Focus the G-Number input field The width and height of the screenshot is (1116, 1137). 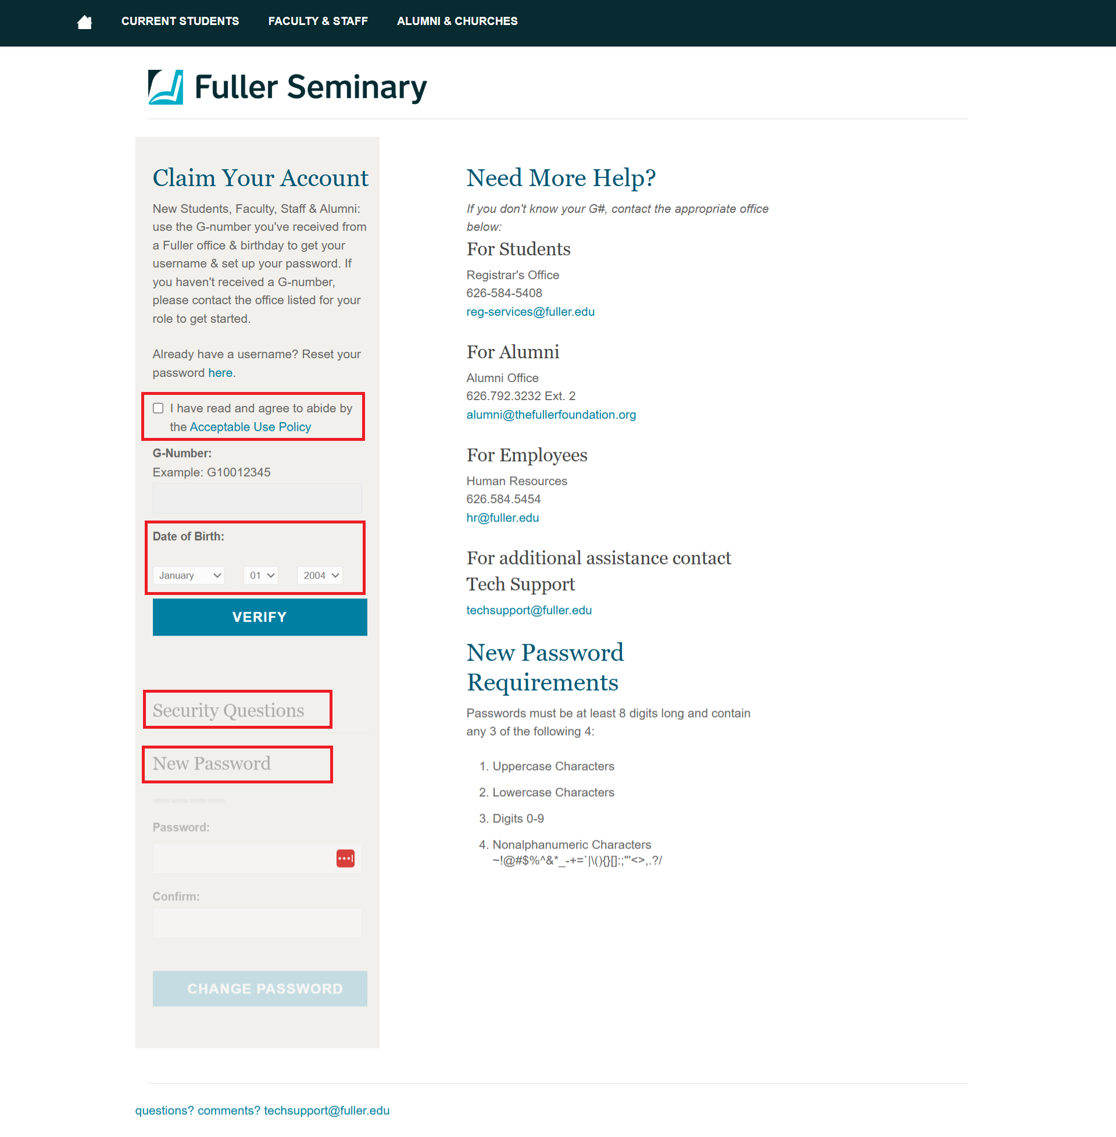(257, 498)
